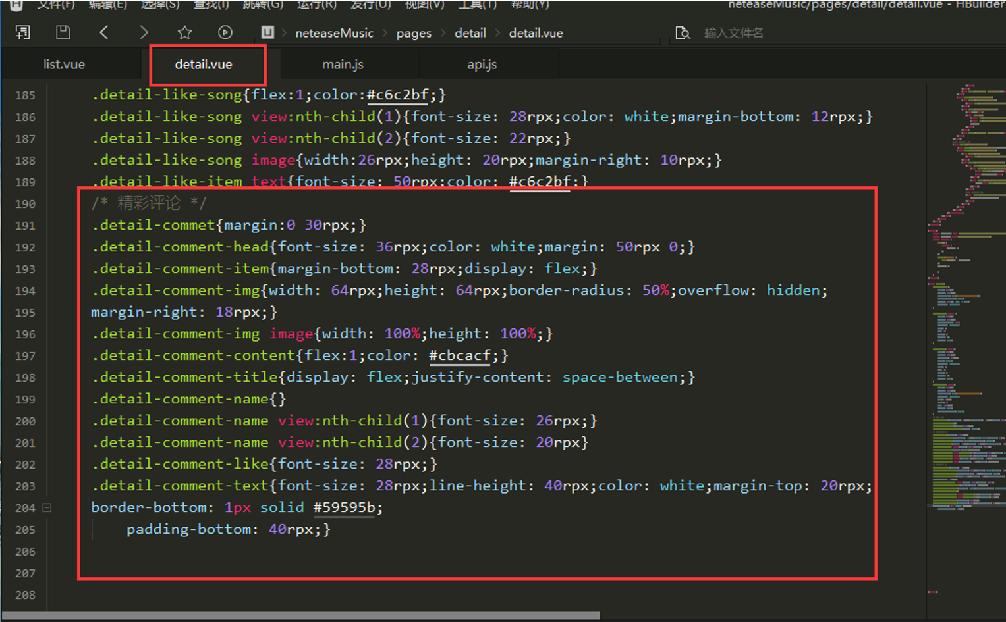Click the overflow: hidden text on line 194
This screenshot has height=622, width=1006.
(x=749, y=290)
